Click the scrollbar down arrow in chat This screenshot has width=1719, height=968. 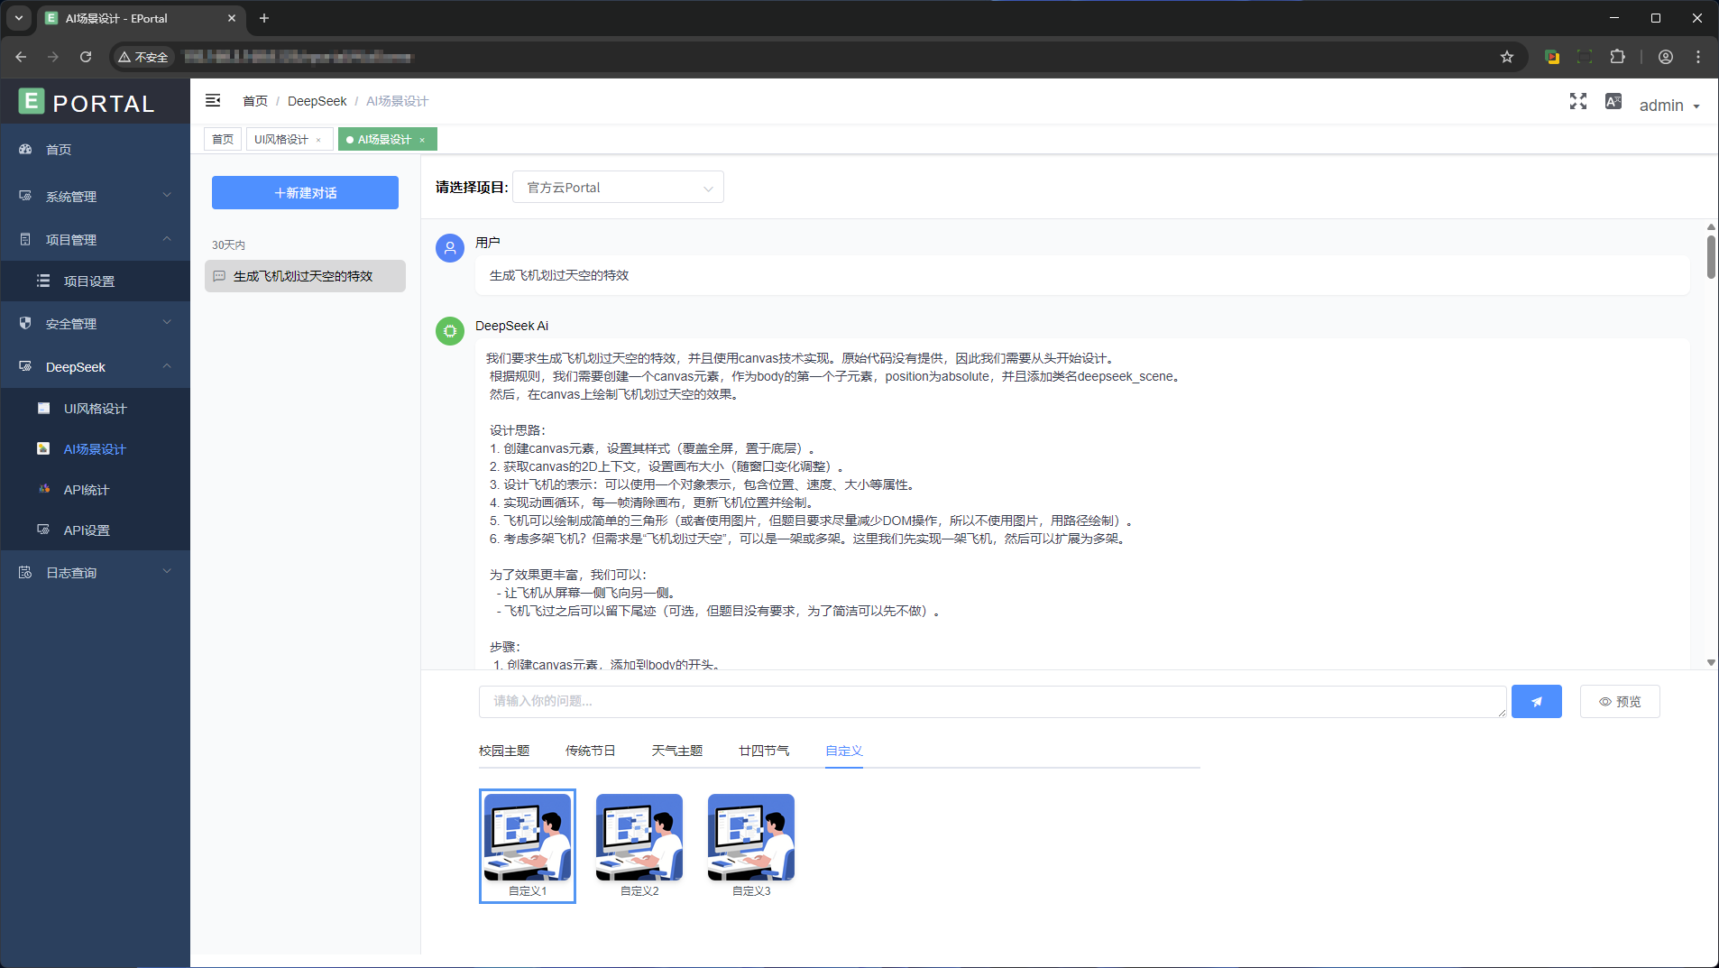pyautogui.click(x=1711, y=662)
